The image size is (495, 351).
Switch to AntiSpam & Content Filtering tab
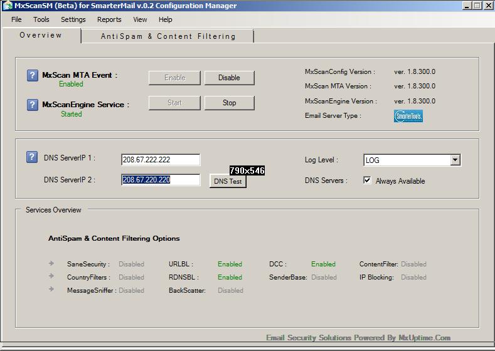(x=168, y=36)
